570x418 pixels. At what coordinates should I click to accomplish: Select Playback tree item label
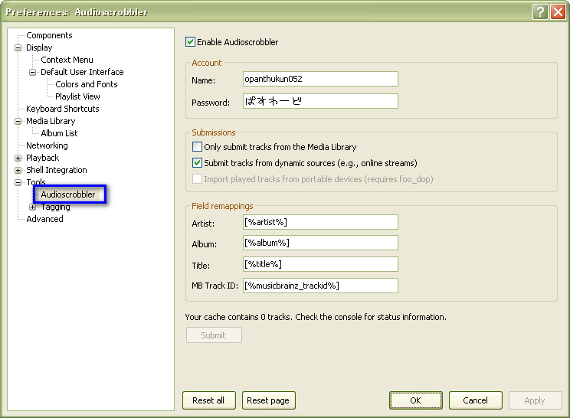43,158
